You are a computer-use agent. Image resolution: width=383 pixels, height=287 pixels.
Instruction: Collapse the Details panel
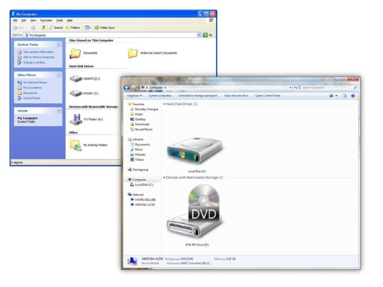[59, 110]
